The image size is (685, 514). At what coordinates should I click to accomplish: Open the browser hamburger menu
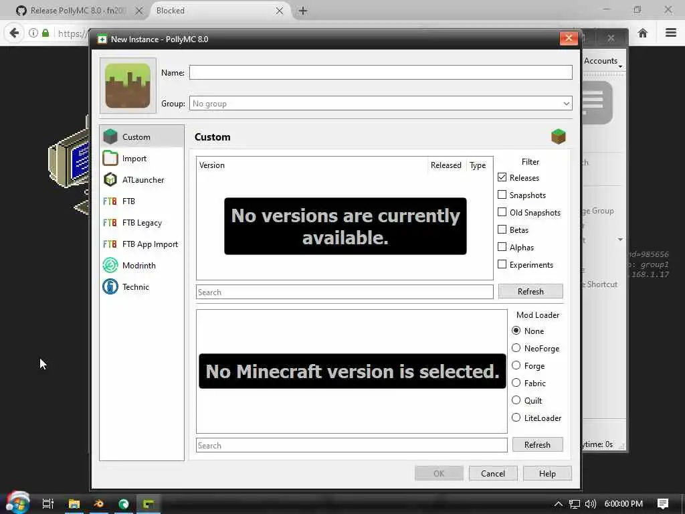point(670,33)
